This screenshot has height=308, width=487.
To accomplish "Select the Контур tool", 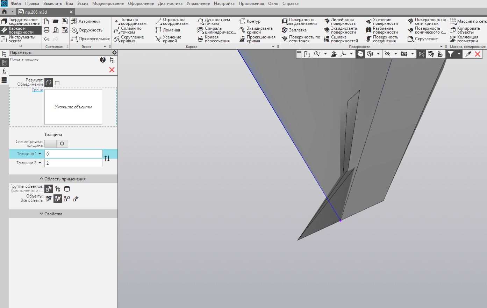I will coord(250,21).
